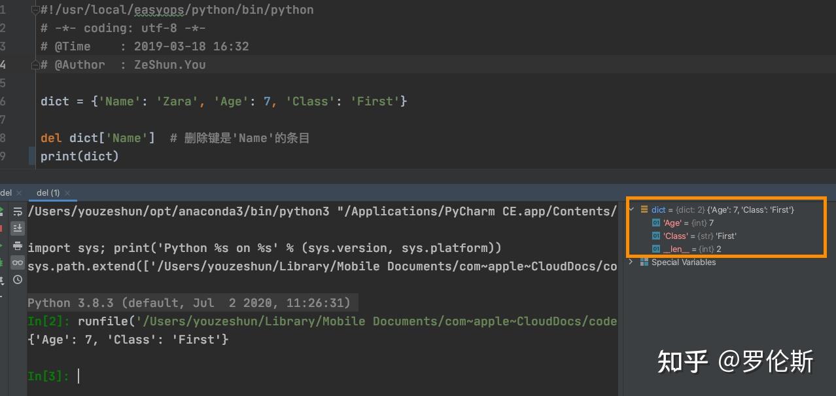The height and width of the screenshot is (396, 836).
Task: Click the 'import sys; print' console line
Action: (x=264, y=248)
